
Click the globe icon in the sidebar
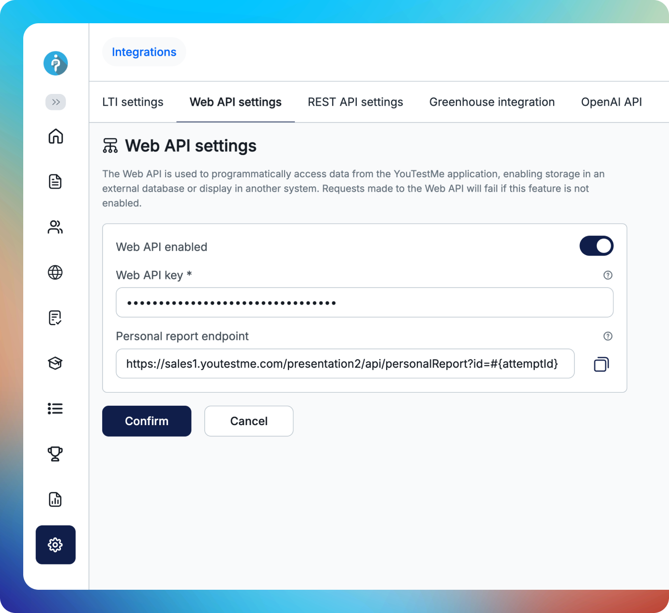point(55,273)
